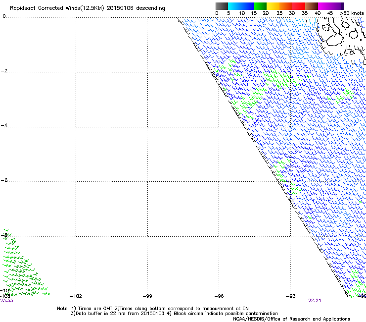The height and width of the screenshot is (322, 366).
Task: Click the '40' legend tick label
Action: click(x=318, y=13)
